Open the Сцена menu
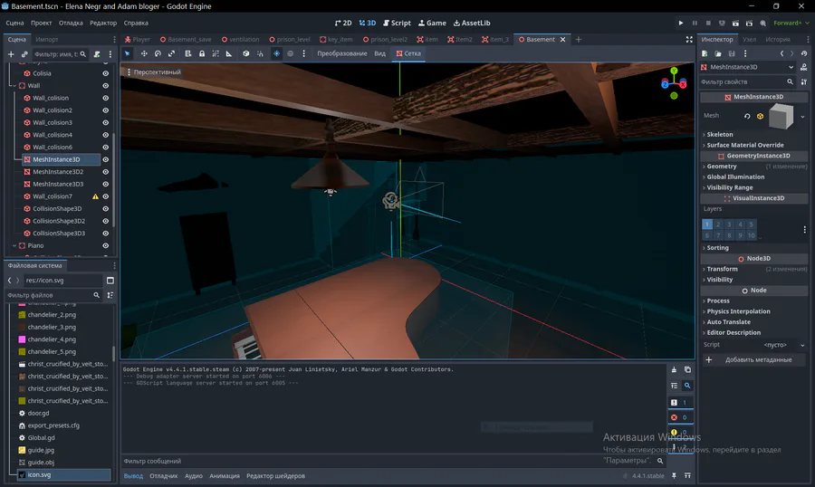815x487 pixels. coord(14,23)
